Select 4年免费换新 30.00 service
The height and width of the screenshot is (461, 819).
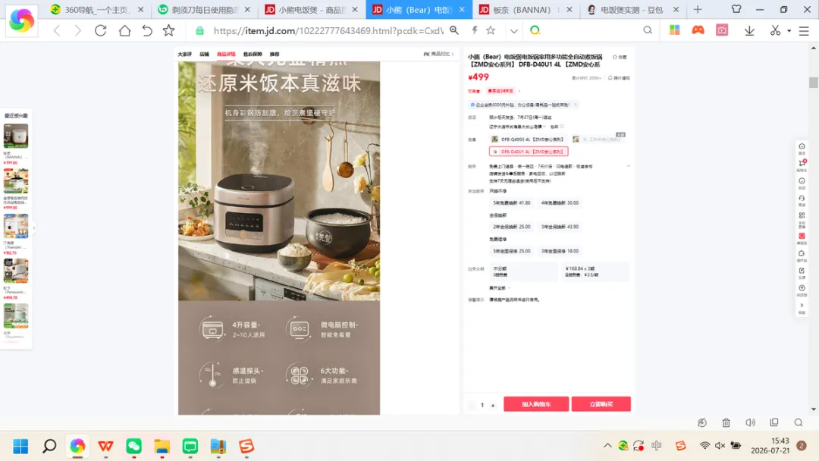[560, 202]
